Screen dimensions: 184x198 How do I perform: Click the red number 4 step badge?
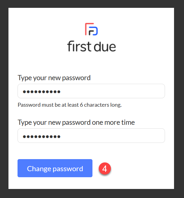pos(105,168)
